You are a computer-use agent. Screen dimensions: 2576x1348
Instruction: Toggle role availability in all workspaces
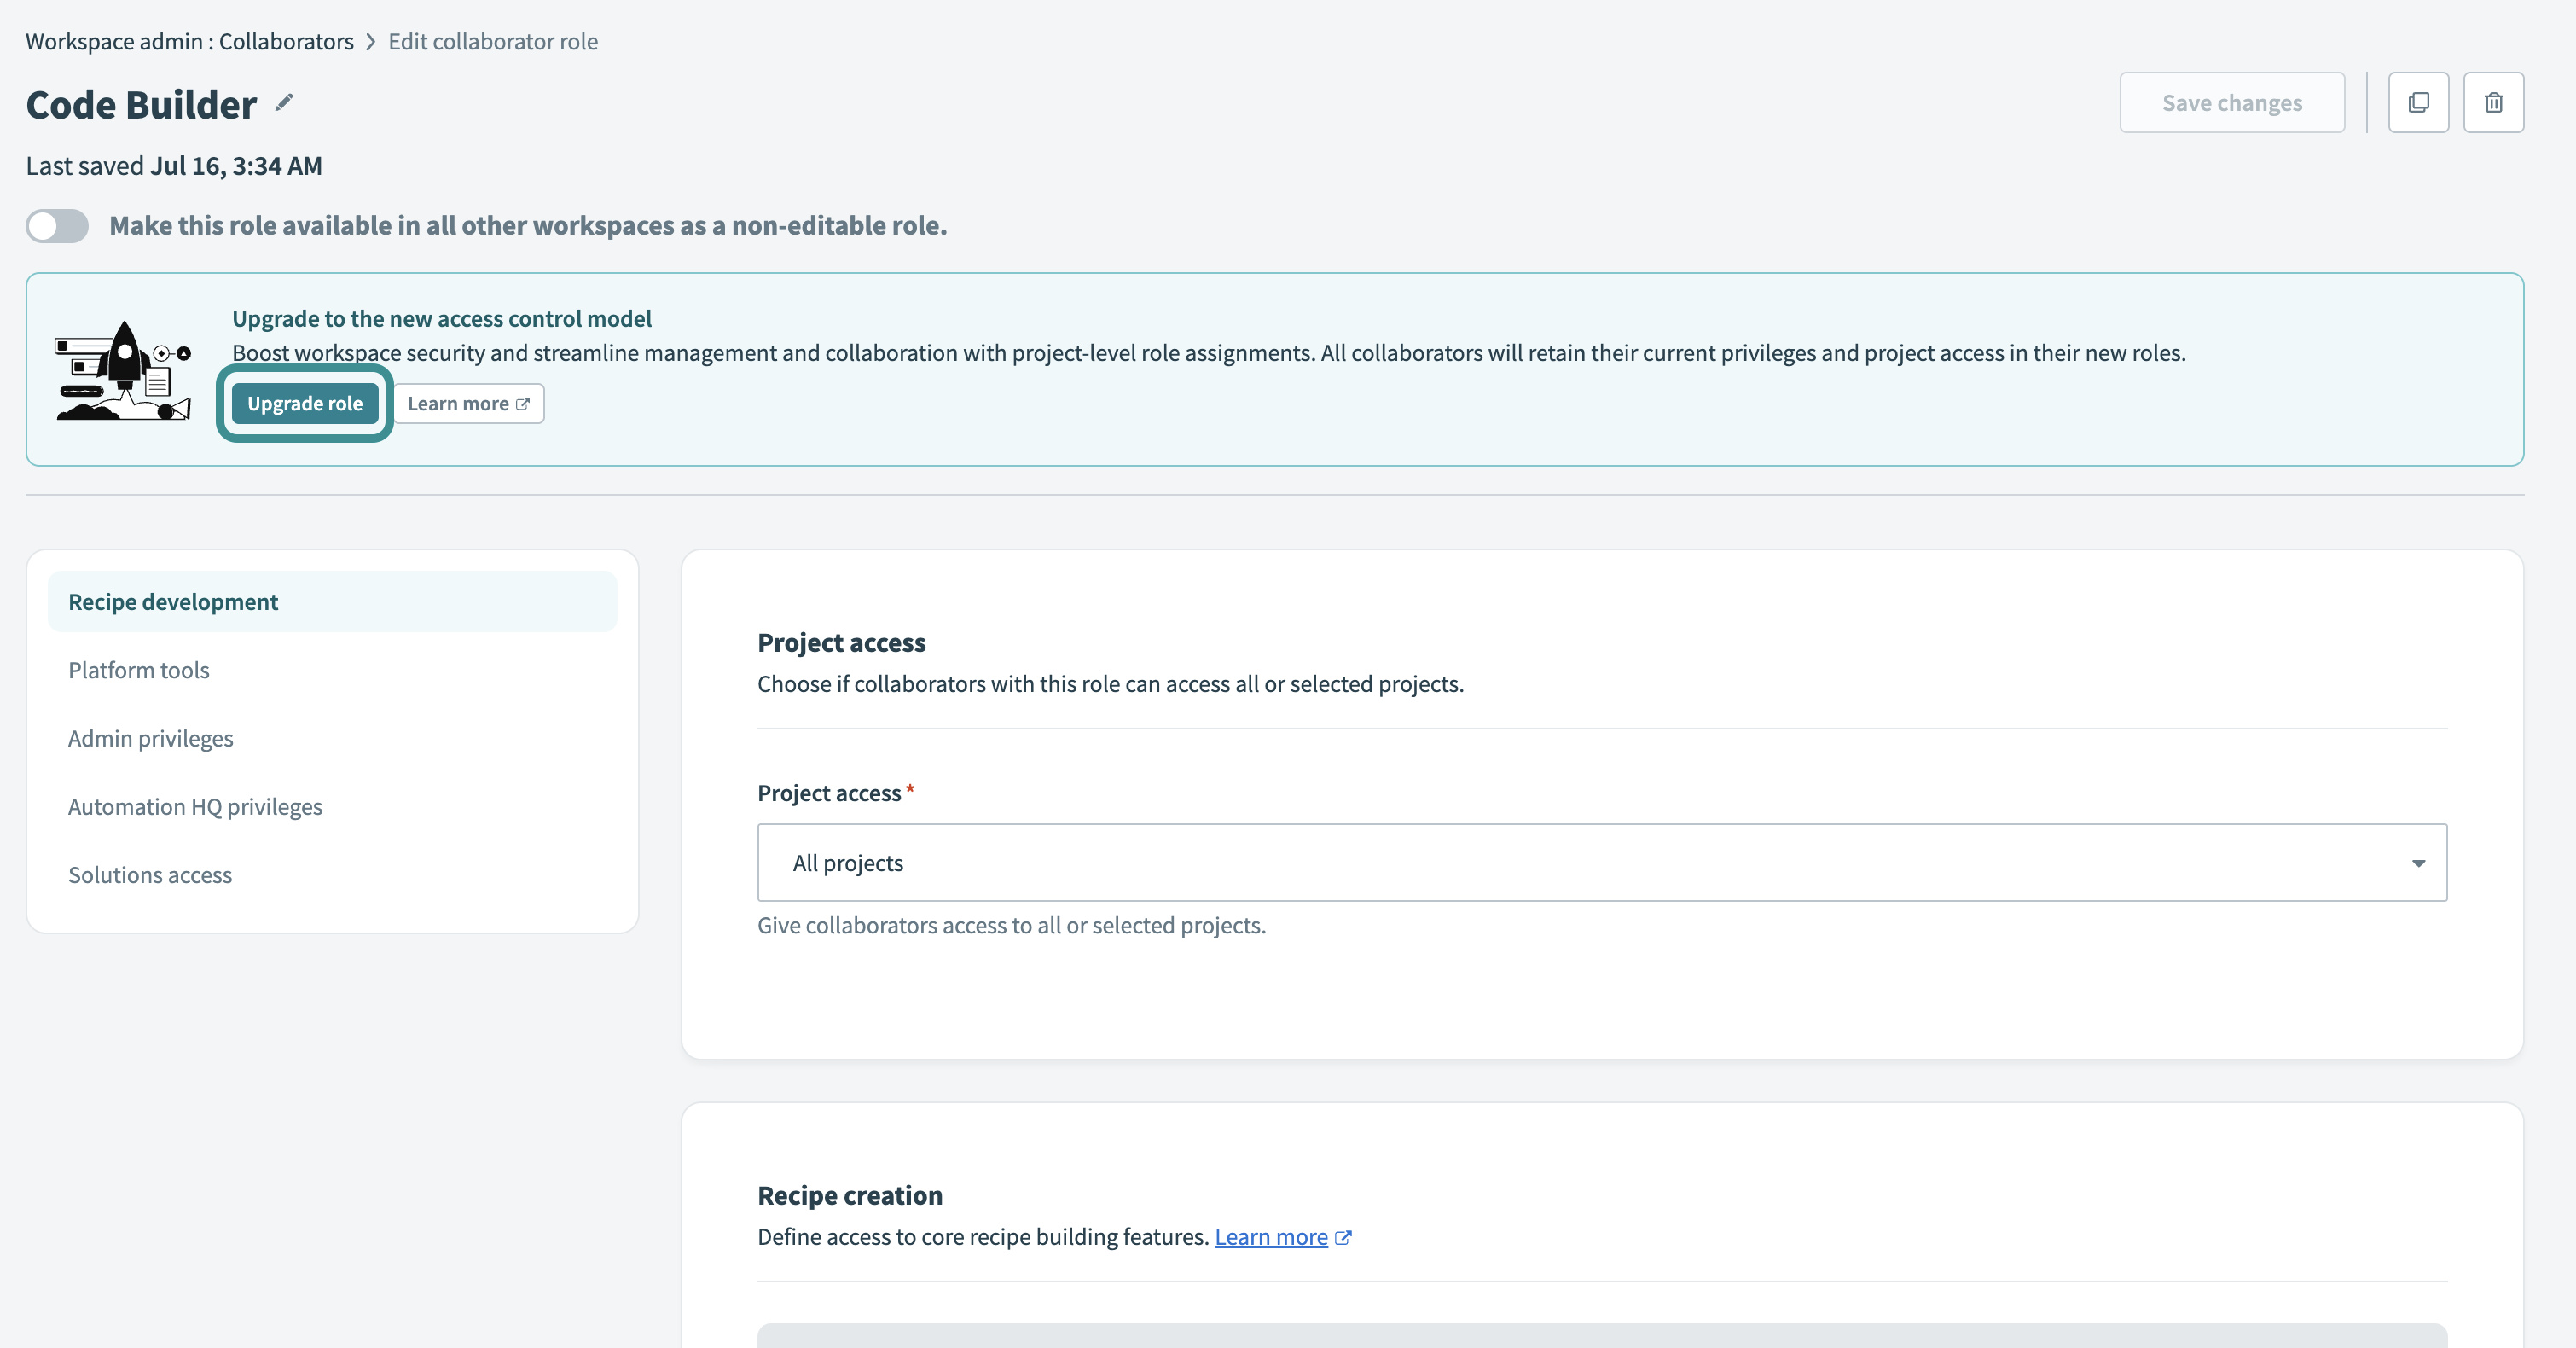click(57, 226)
